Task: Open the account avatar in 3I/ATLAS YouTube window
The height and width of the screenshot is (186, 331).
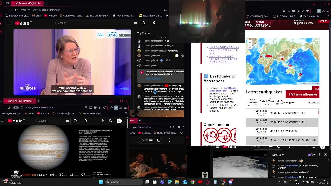Action: pyautogui.click(x=119, y=121)
